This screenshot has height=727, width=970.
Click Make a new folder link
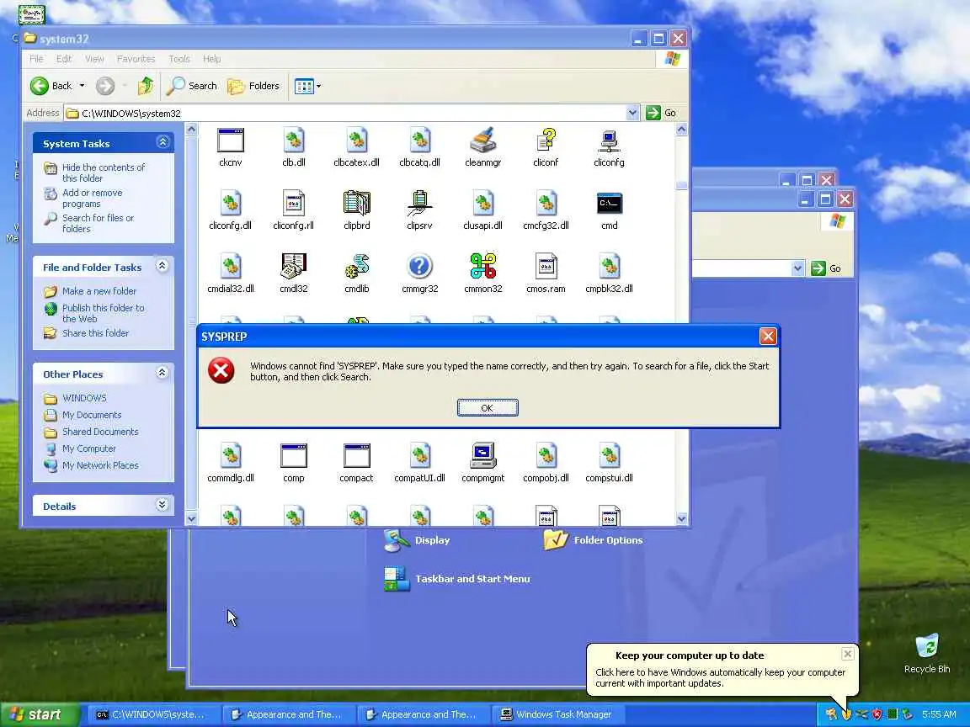tap(99, 291)
